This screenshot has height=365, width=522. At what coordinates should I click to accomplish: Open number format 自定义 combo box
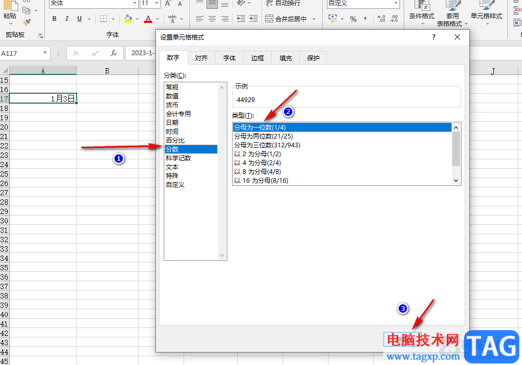[363, 3]
